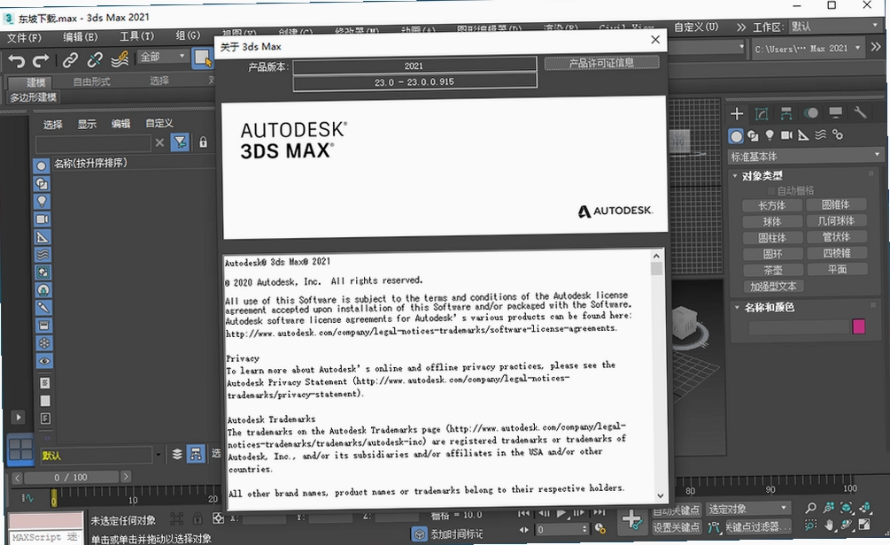The height and width of the screenshot is (545, 890).
Task: Toggle display lights filter in Scene Explorer
Action: [42, 202]
